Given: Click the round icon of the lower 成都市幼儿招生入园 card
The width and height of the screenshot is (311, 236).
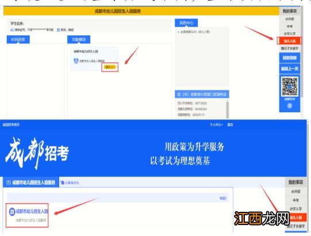Looking at the screenshot, I should (12, 212).
